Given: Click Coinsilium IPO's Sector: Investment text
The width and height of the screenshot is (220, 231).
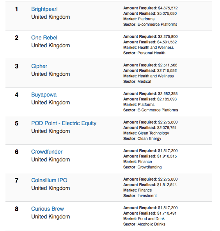Looking at the screenshot, I should (x=140, y=196).
